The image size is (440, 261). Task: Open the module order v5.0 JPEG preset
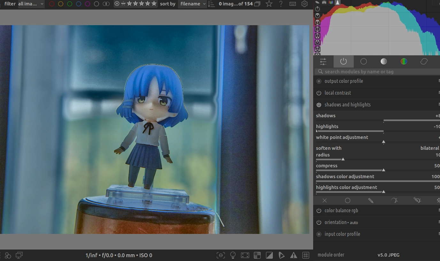point(389,255)
